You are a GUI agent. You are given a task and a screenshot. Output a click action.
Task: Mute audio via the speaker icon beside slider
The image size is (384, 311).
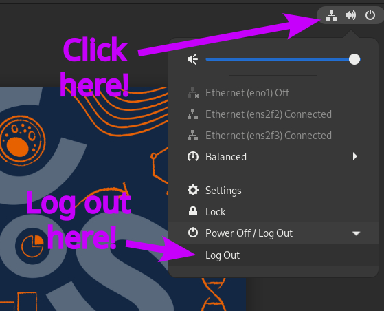[193, 59]
